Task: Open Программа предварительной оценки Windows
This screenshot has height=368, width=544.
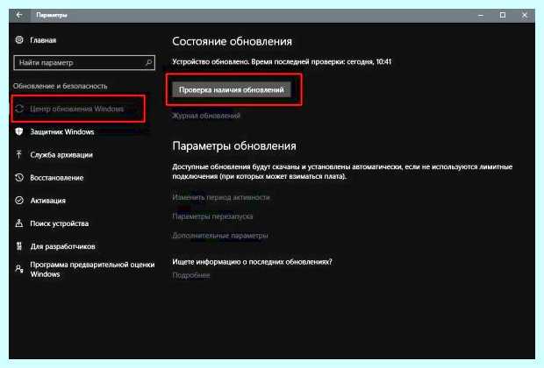Action: [x=92, y=269]
